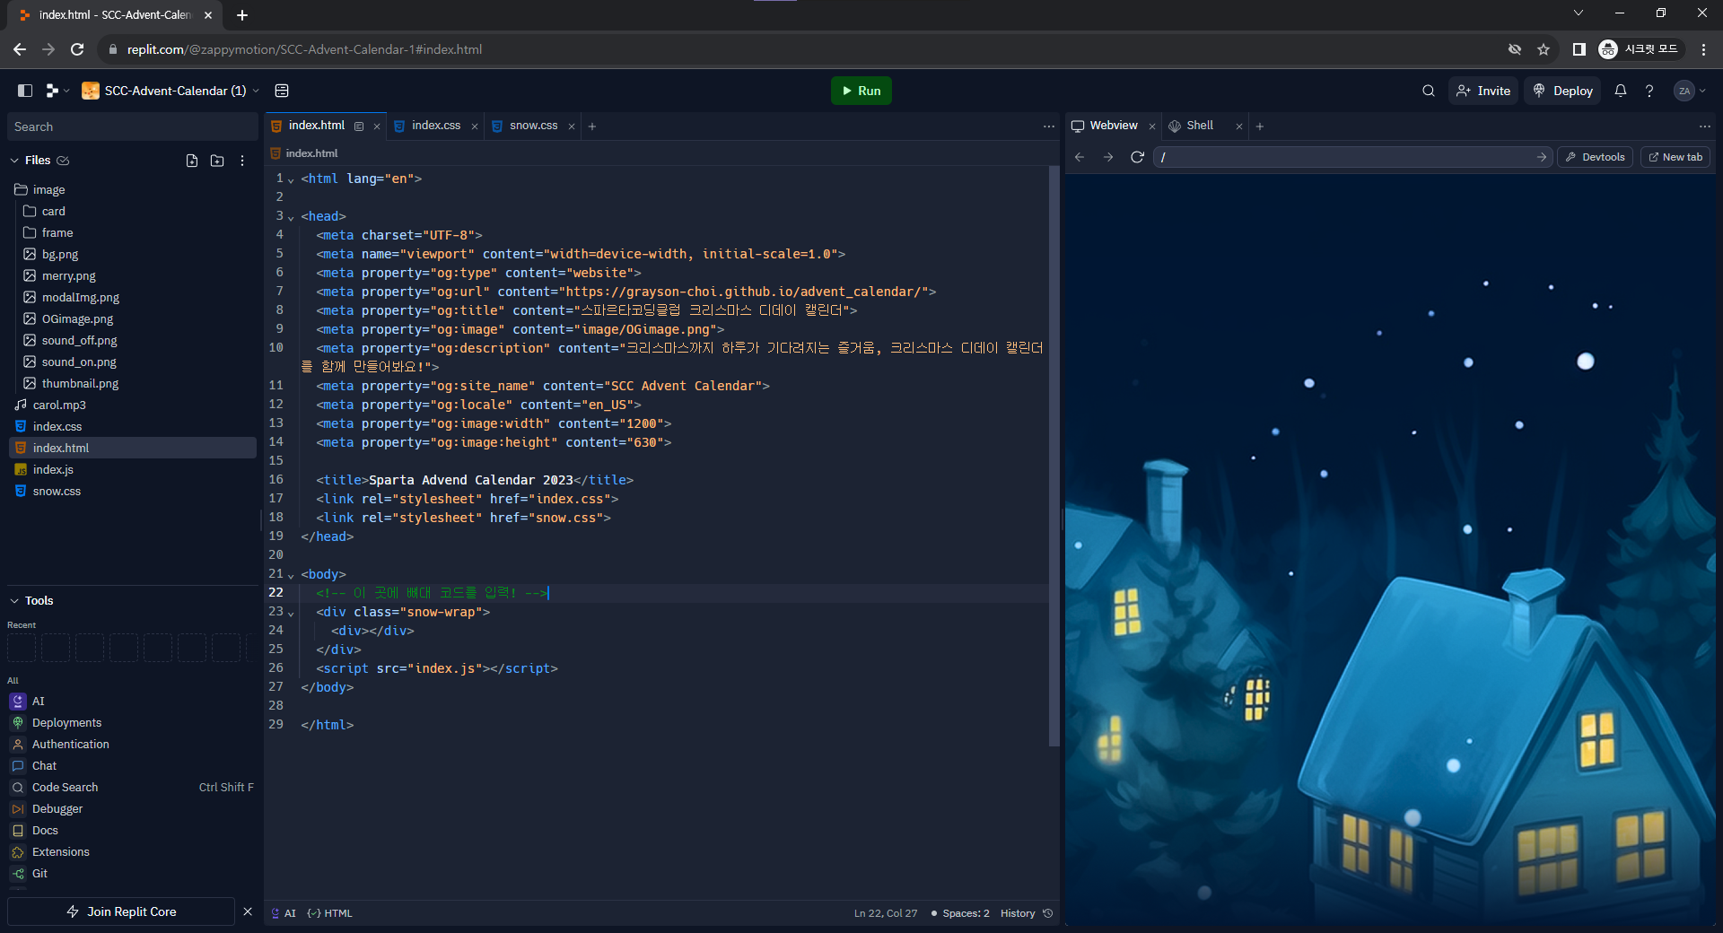Open workspace search magnifier icon
This screenshot has width=1723, height=933.
tap(1429, 91)
